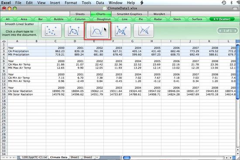Filter charts by Stock type
The image size is (240, 160).
177,19
